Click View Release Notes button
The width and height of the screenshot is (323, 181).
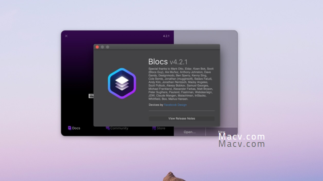tap(182, 118)
